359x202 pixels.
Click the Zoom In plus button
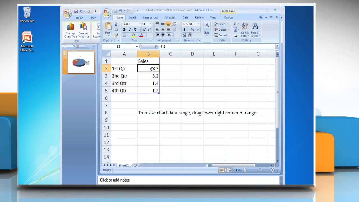click(x=273, y=170)
